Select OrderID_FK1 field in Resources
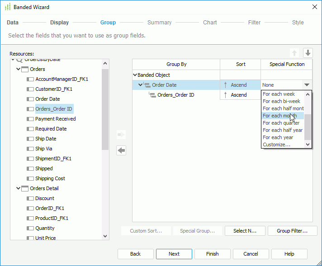This screenshot has height=266, width=322. pos(50,208)
